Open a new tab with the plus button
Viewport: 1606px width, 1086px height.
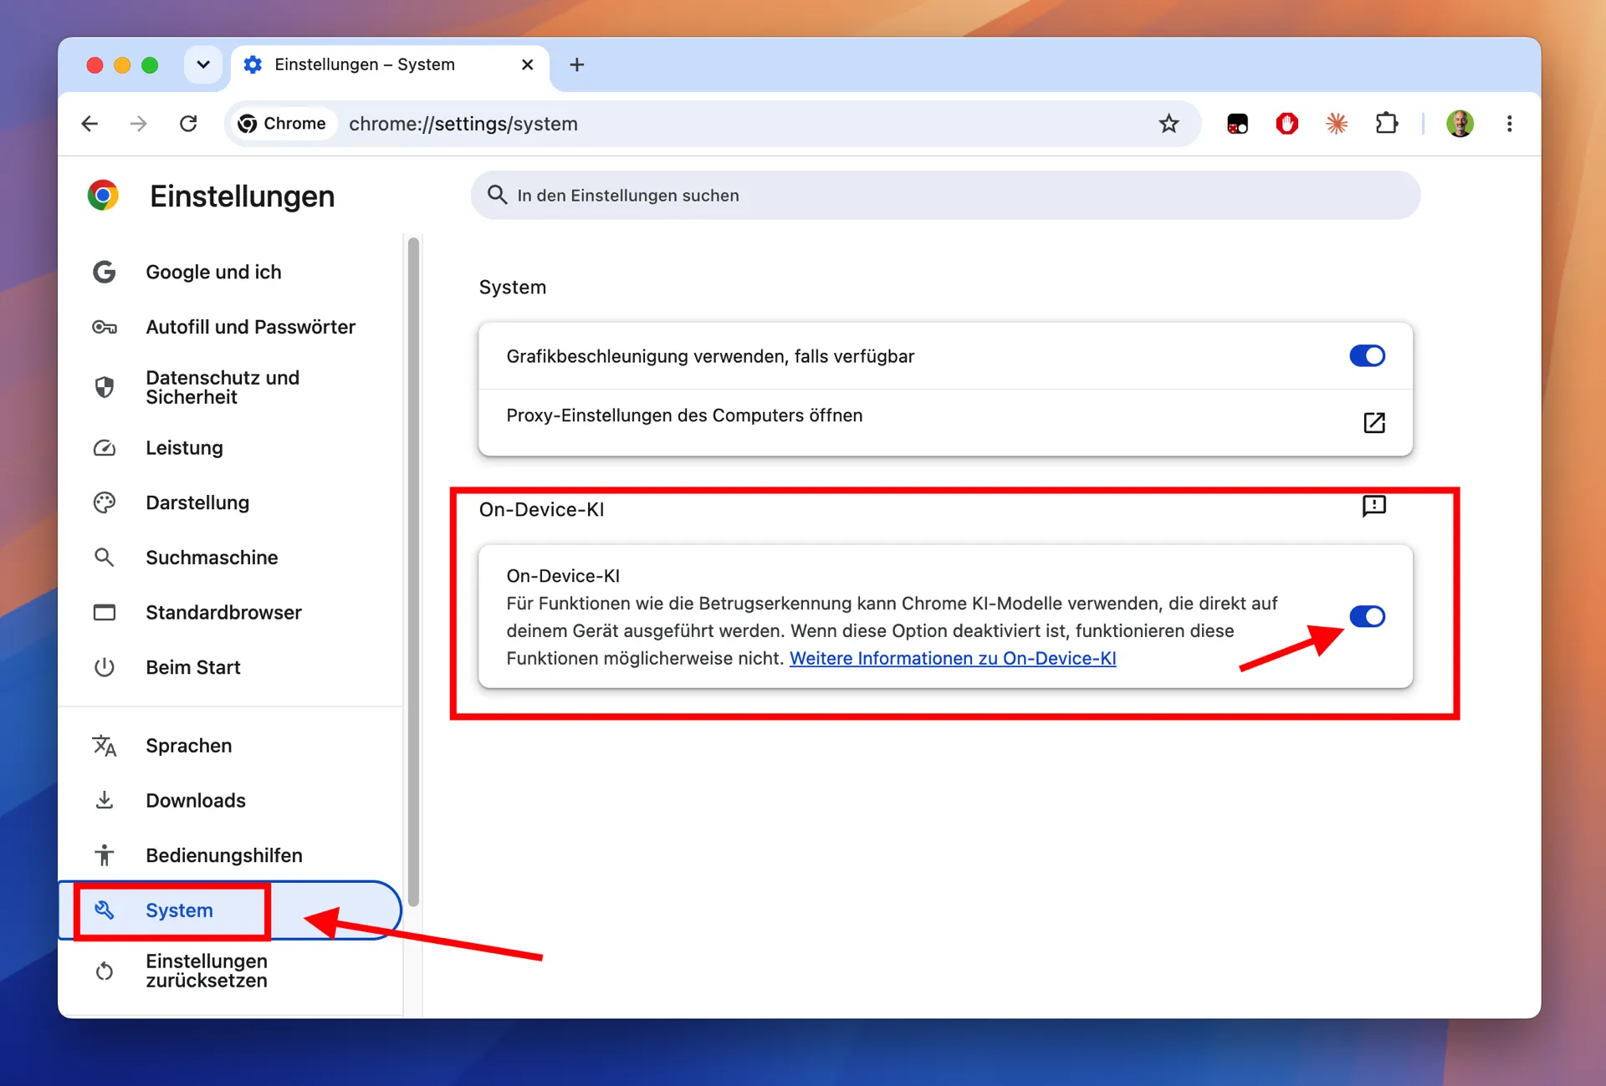click(576, 64)
